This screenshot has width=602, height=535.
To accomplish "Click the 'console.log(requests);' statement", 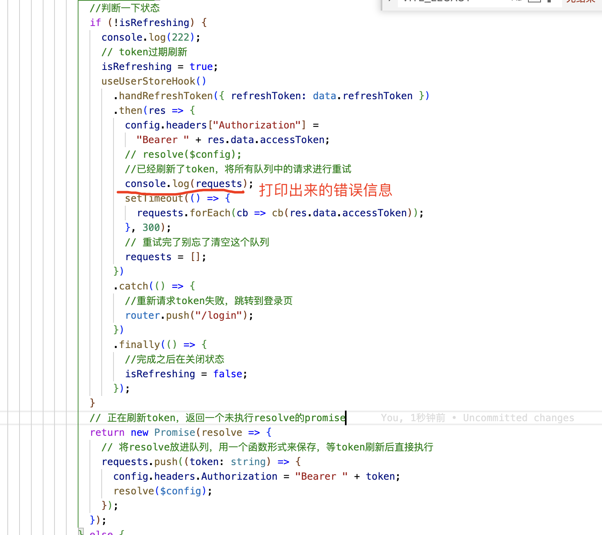I will [189, 184].
